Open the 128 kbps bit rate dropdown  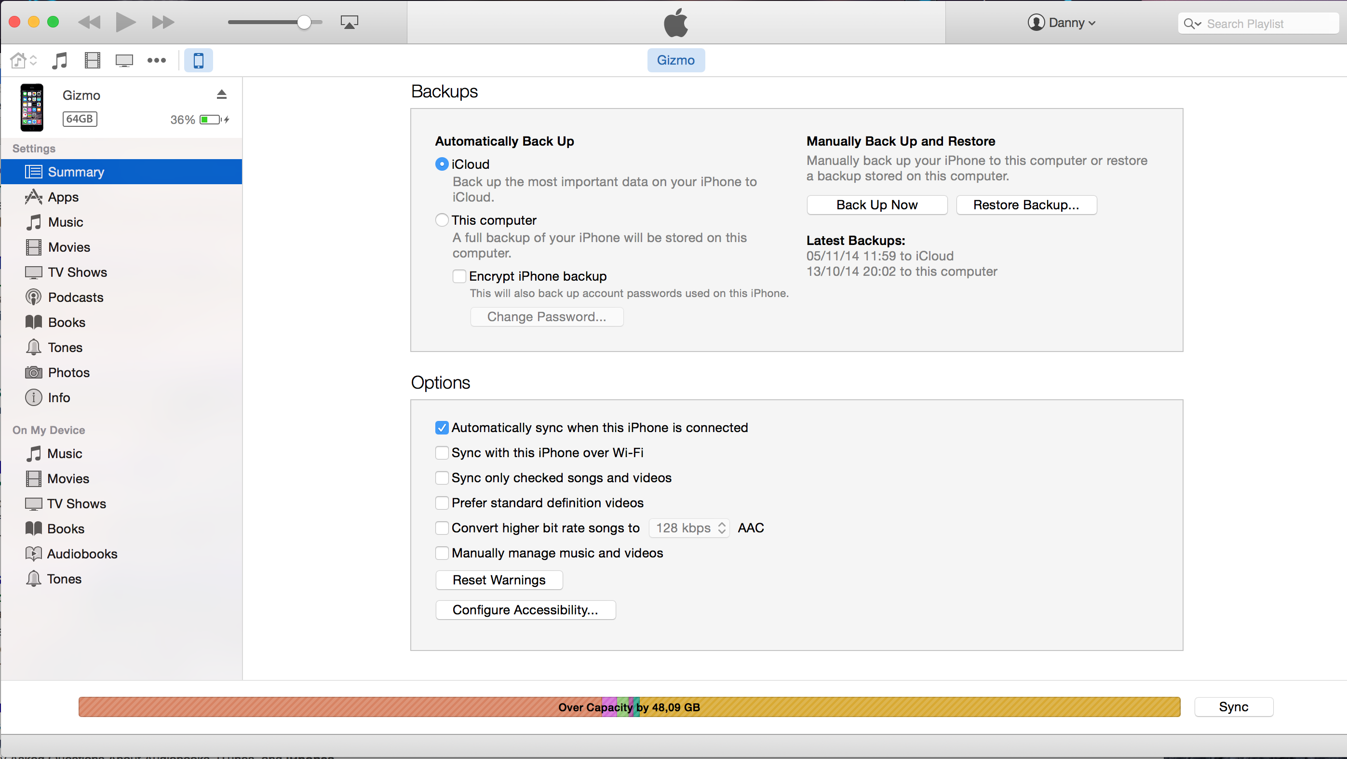click(x=689, y=529)
